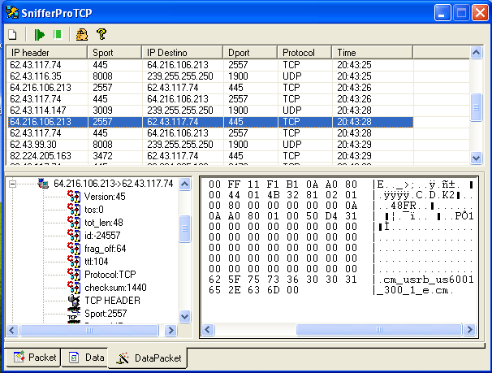Select the checksum:1440 tree item
This screenshot has height=373, width=492.
(x=114, y=287)
